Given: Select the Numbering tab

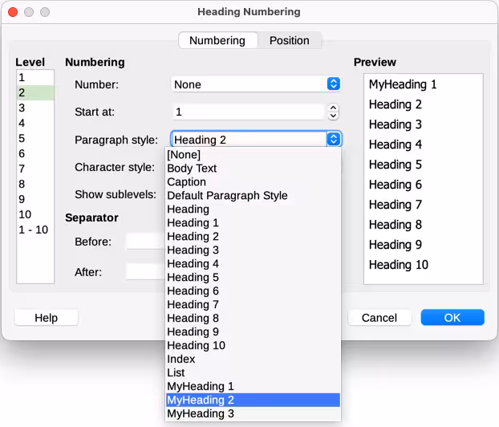Looking at the screenshot, I should 217,40.
